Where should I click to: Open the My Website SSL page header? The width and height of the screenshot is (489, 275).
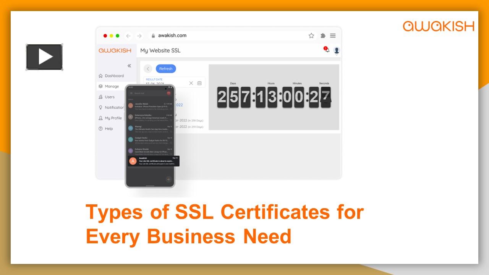point(160,50)
